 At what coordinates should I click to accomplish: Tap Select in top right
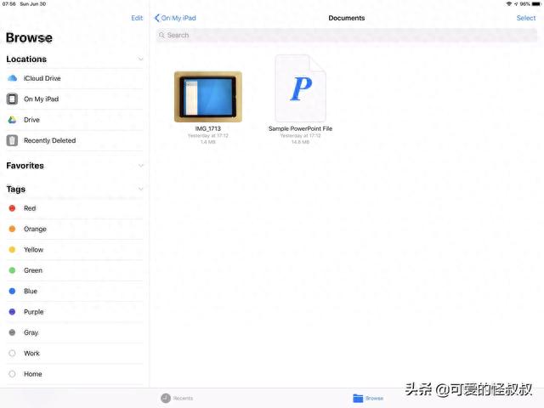(526, 18)
